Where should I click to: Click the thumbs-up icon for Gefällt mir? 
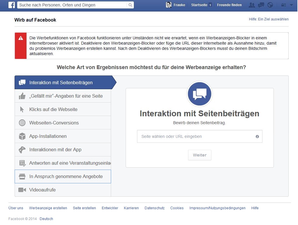point(22,96)
